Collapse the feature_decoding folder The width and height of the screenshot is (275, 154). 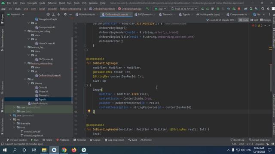pos(25,31)
